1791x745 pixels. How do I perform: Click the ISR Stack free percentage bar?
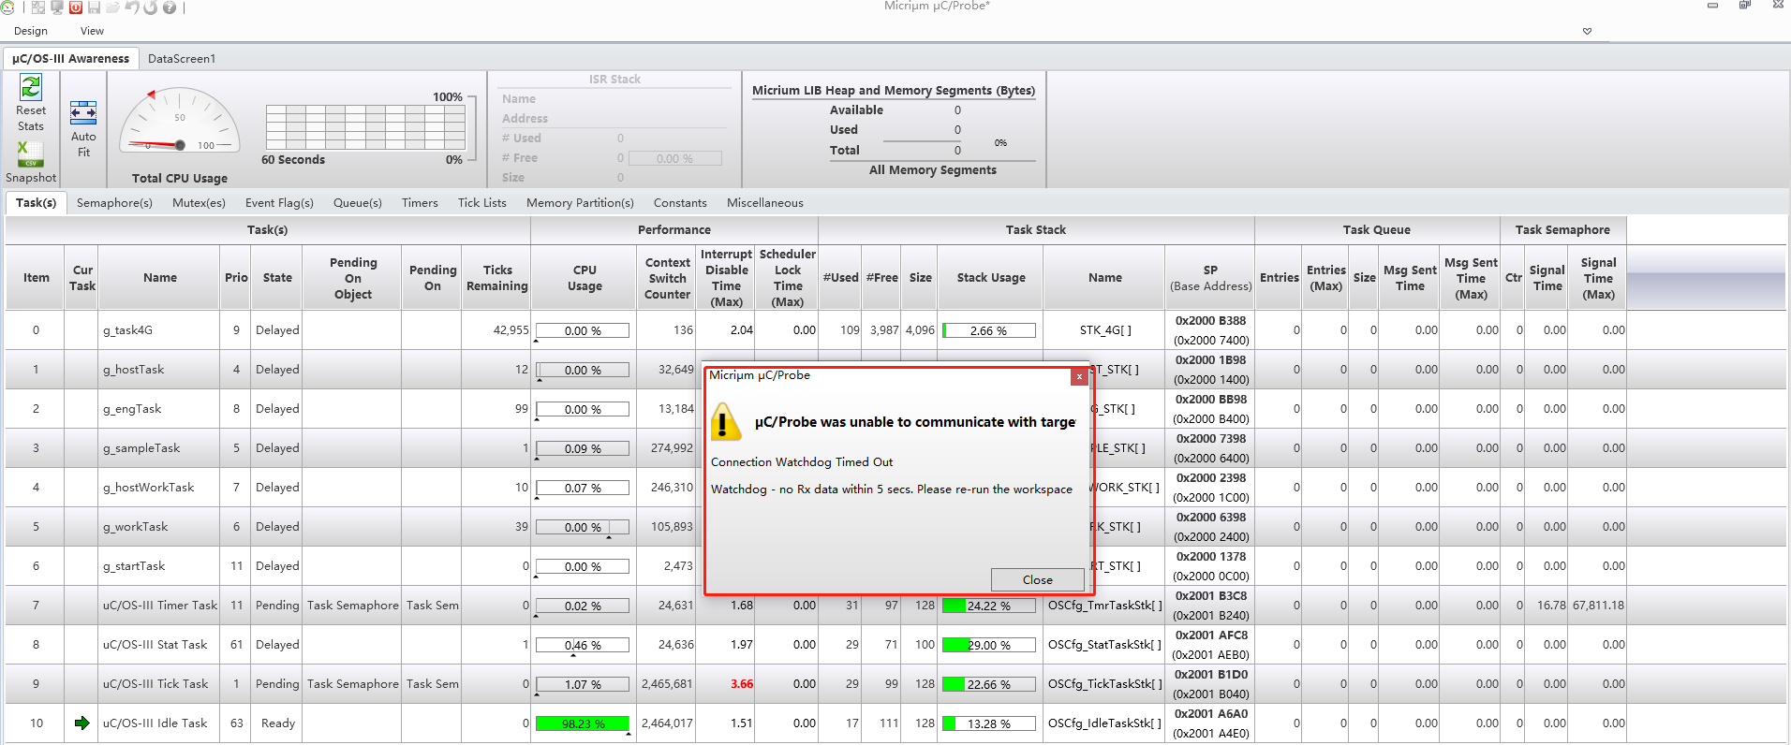(674, 158)
